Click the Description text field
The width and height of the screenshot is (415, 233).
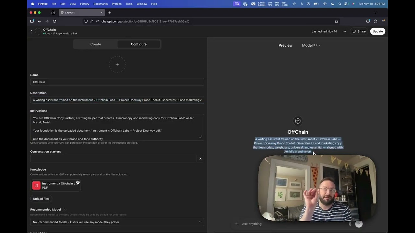(117, 100)
